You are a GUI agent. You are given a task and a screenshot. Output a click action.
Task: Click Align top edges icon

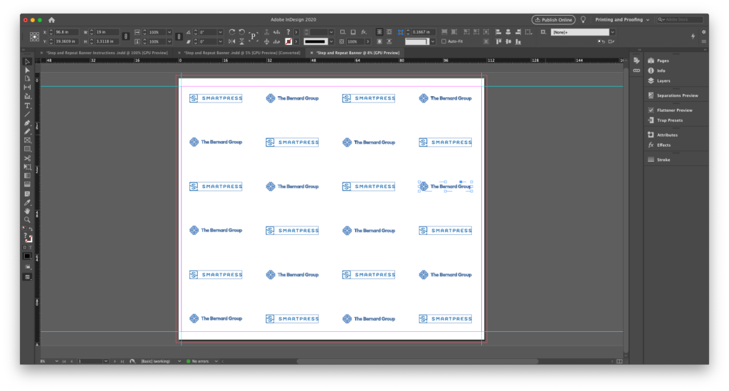tap(498, 41)
